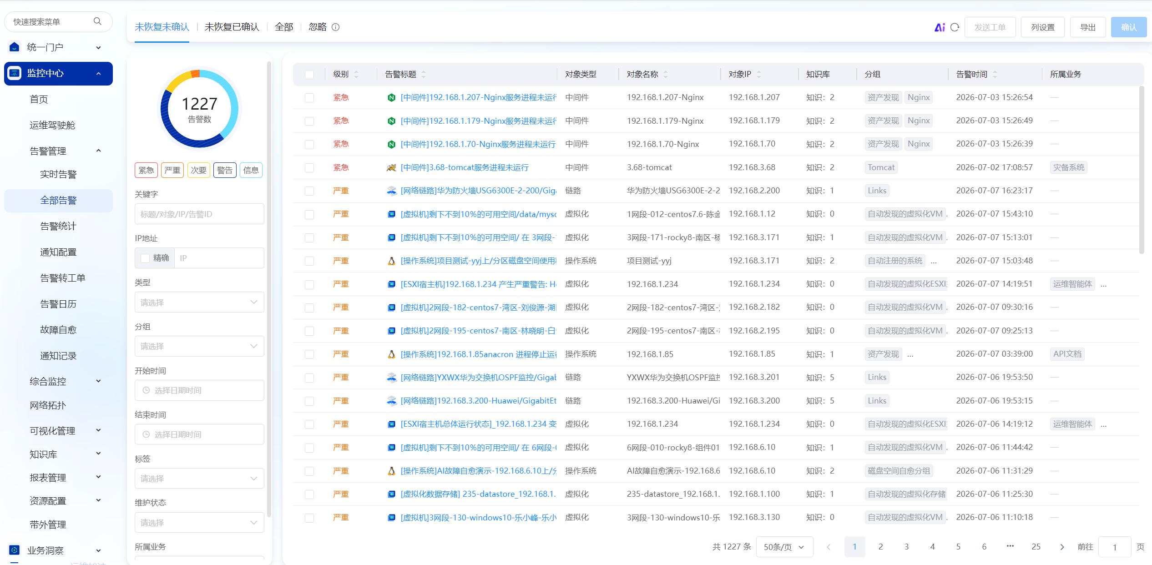1152x565 pixels.
Task: Change 50条/页 page size
Action: coord(784,547)
